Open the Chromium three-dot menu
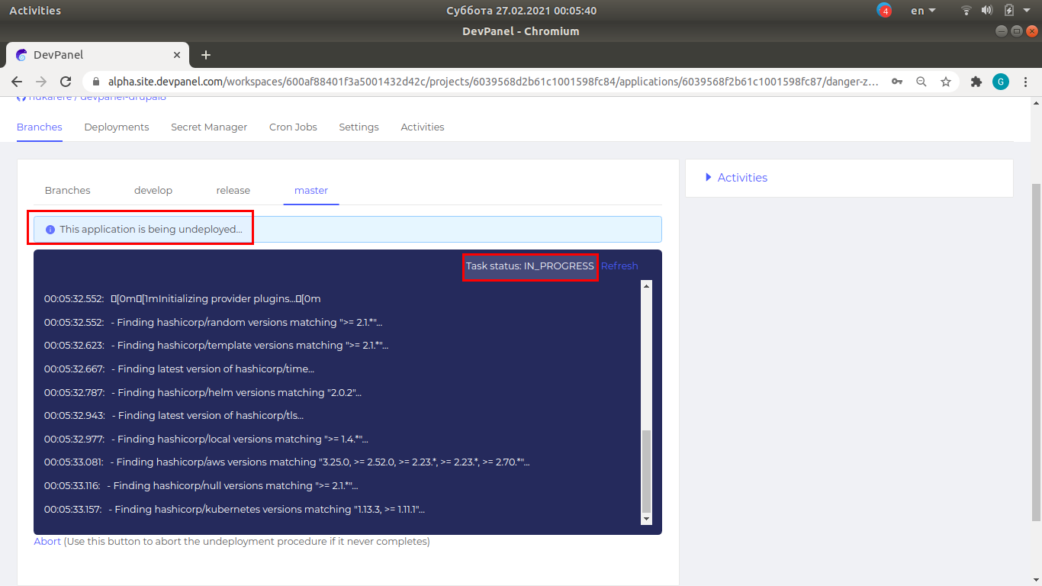 1026,82
